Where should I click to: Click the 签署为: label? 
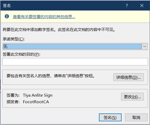13,95
